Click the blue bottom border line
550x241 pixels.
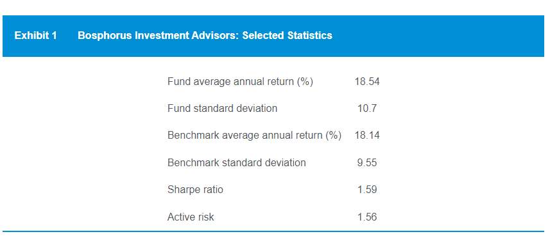pos(273,231)
